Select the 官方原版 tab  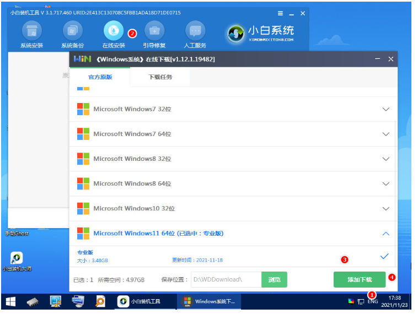pos(100,77)
